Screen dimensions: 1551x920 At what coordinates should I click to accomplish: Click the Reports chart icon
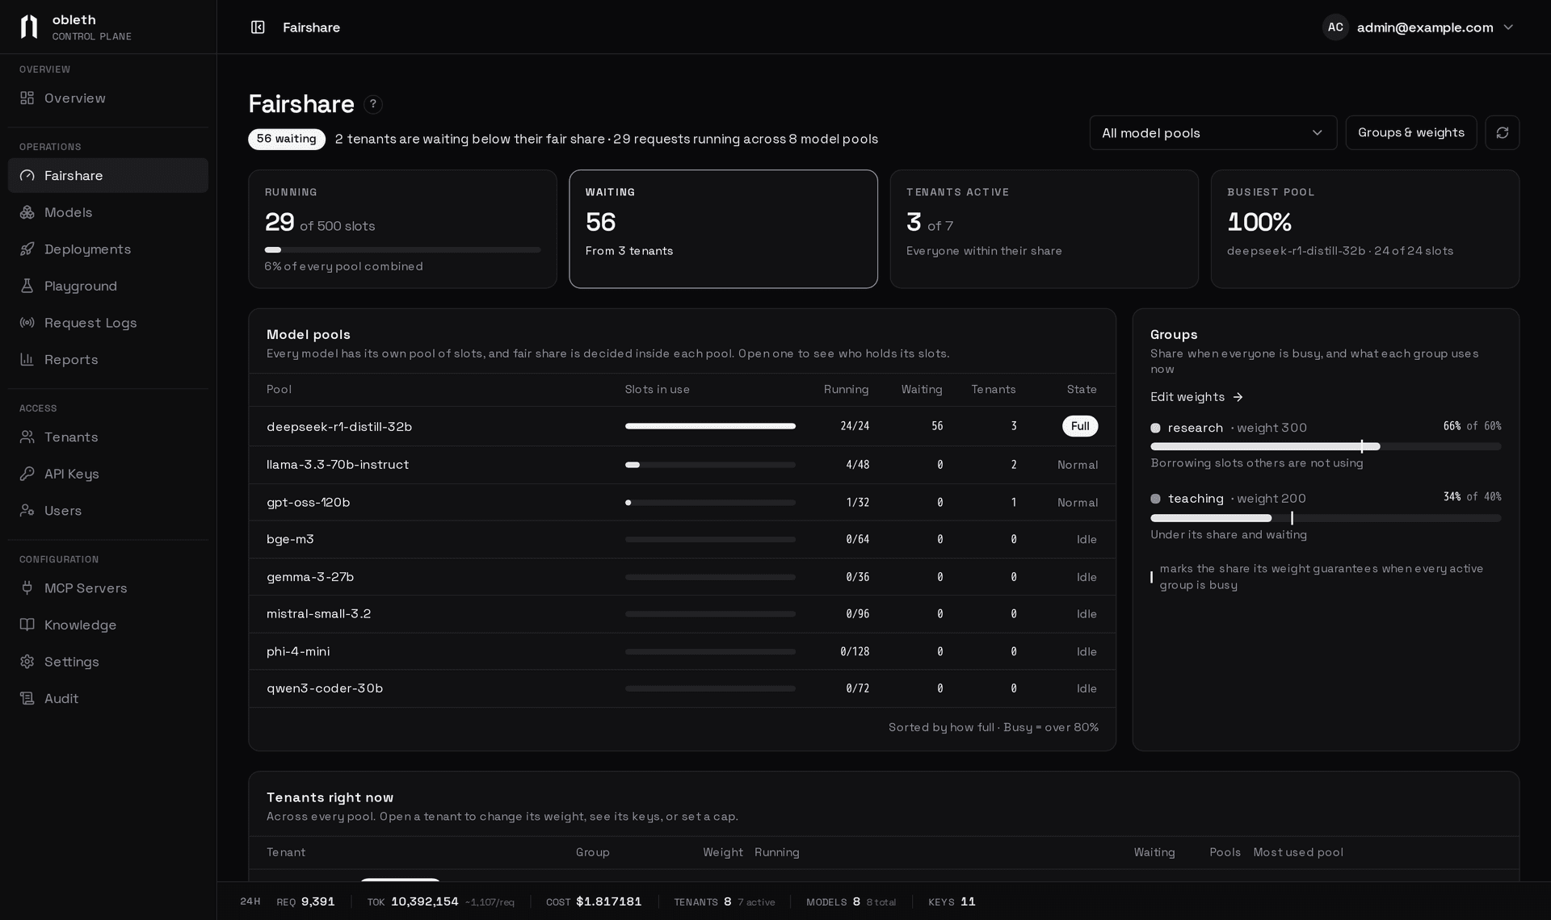pos(27,360)
